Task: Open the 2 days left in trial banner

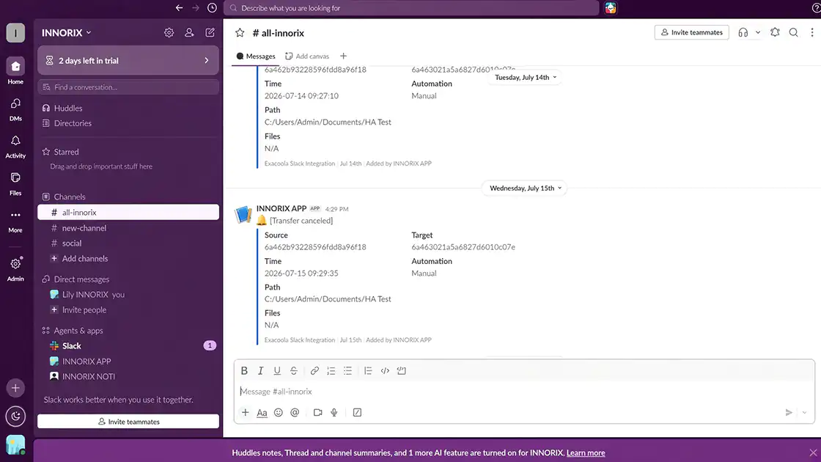Action: [128, 61]
